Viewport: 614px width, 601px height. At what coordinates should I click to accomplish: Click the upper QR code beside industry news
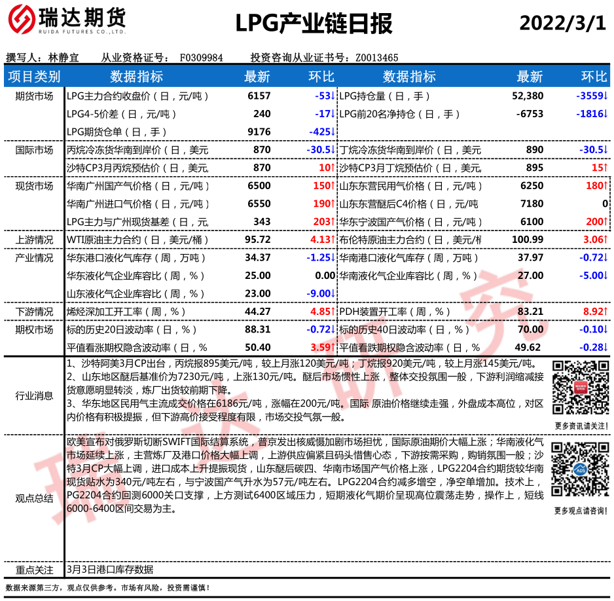[x=575, y=388]
